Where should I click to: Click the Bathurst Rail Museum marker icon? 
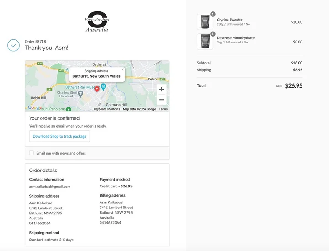tap(104, 87)
